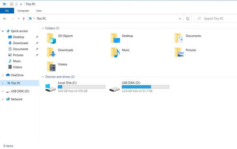Expand the Network tree node
The height and width of the screenshot is (149, 237).
(x=3, y=99)
